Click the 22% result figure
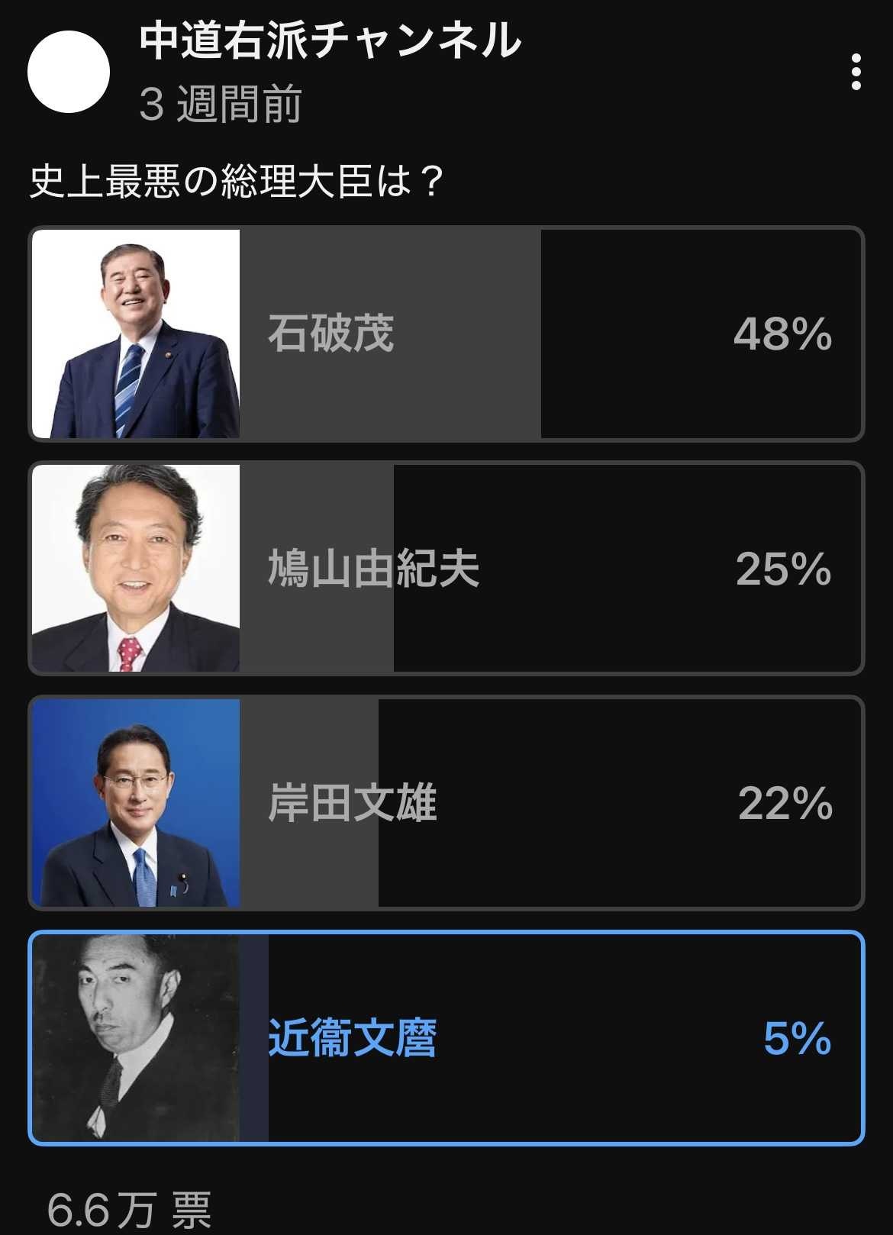Image resolution: width=893 pixels, height=1235 pixels. tap(785, 803)
